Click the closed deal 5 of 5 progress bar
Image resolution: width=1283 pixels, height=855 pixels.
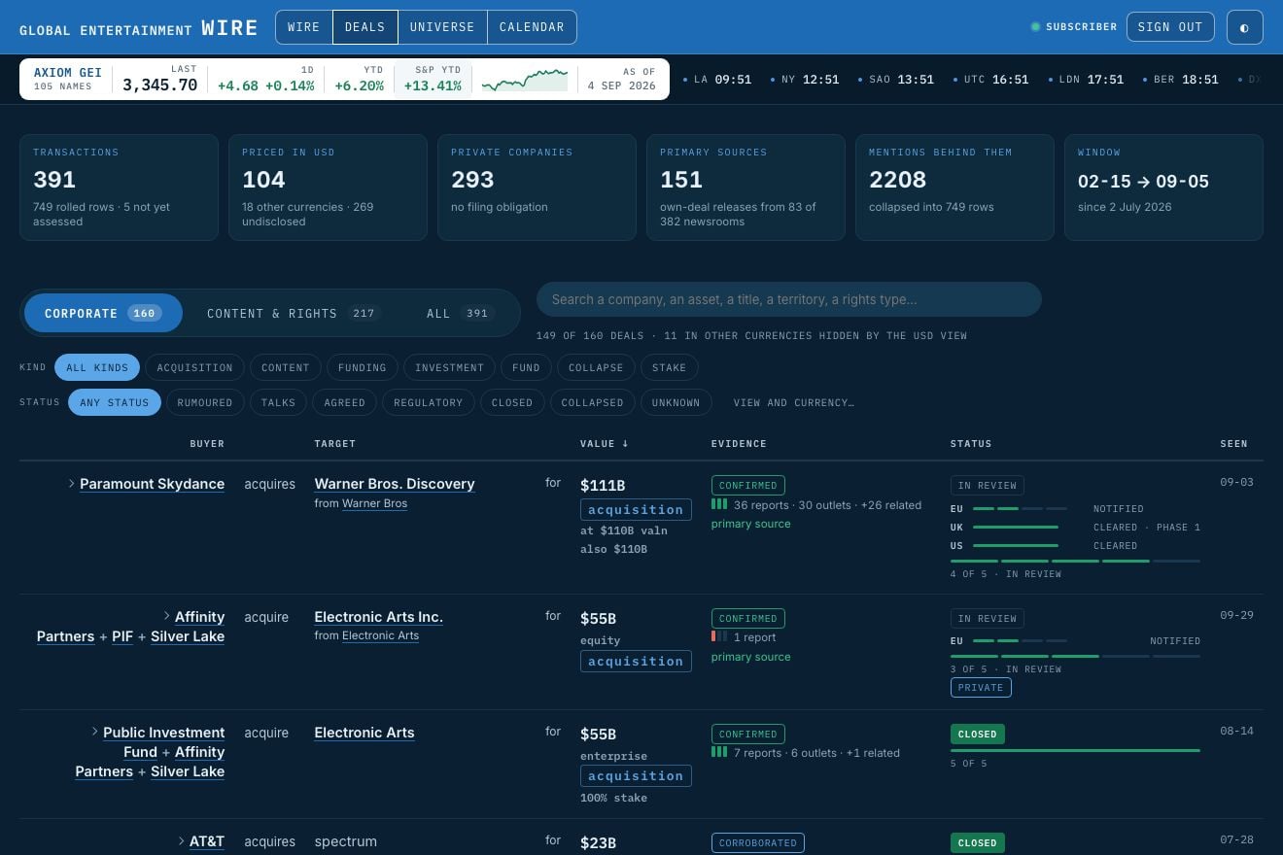1075,750
